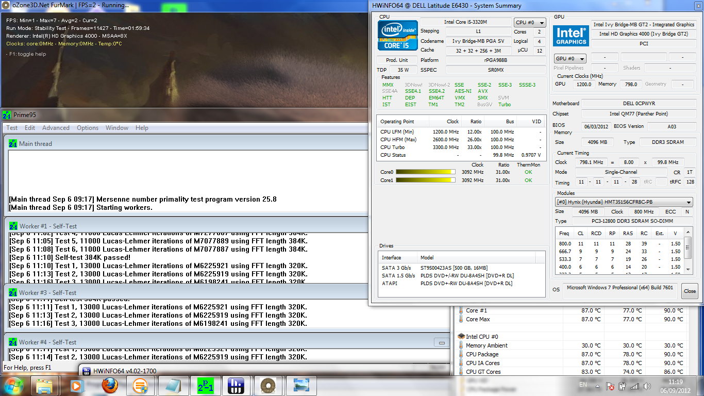
Task: Click the Intel Graphics logo
Action: (571, 37)
